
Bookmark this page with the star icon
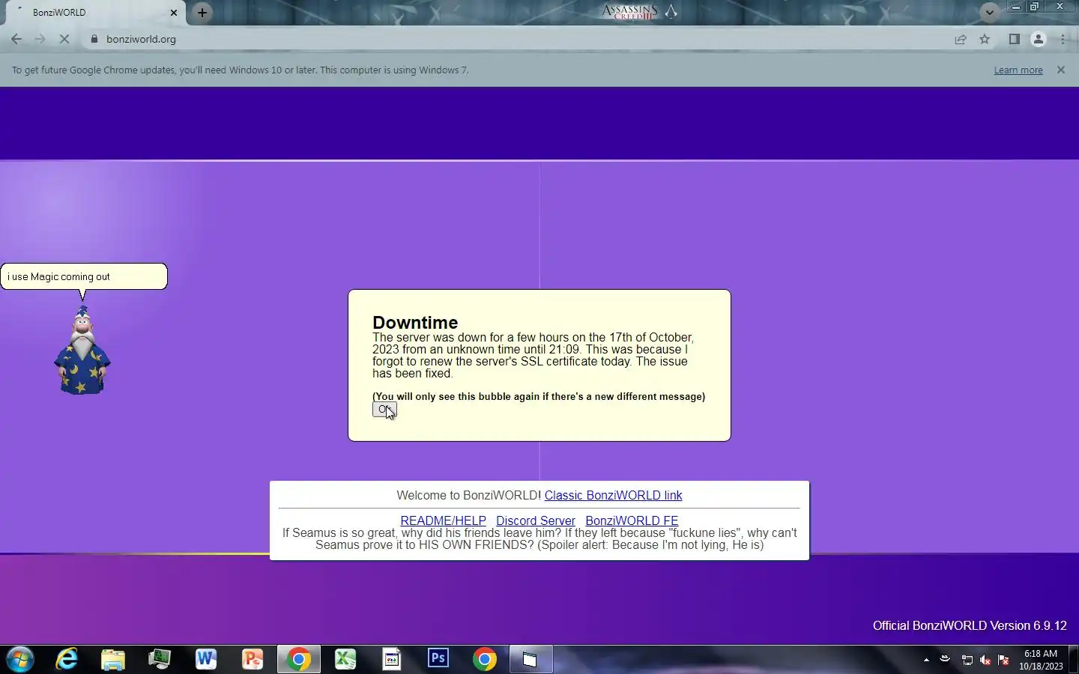point(985,39)
